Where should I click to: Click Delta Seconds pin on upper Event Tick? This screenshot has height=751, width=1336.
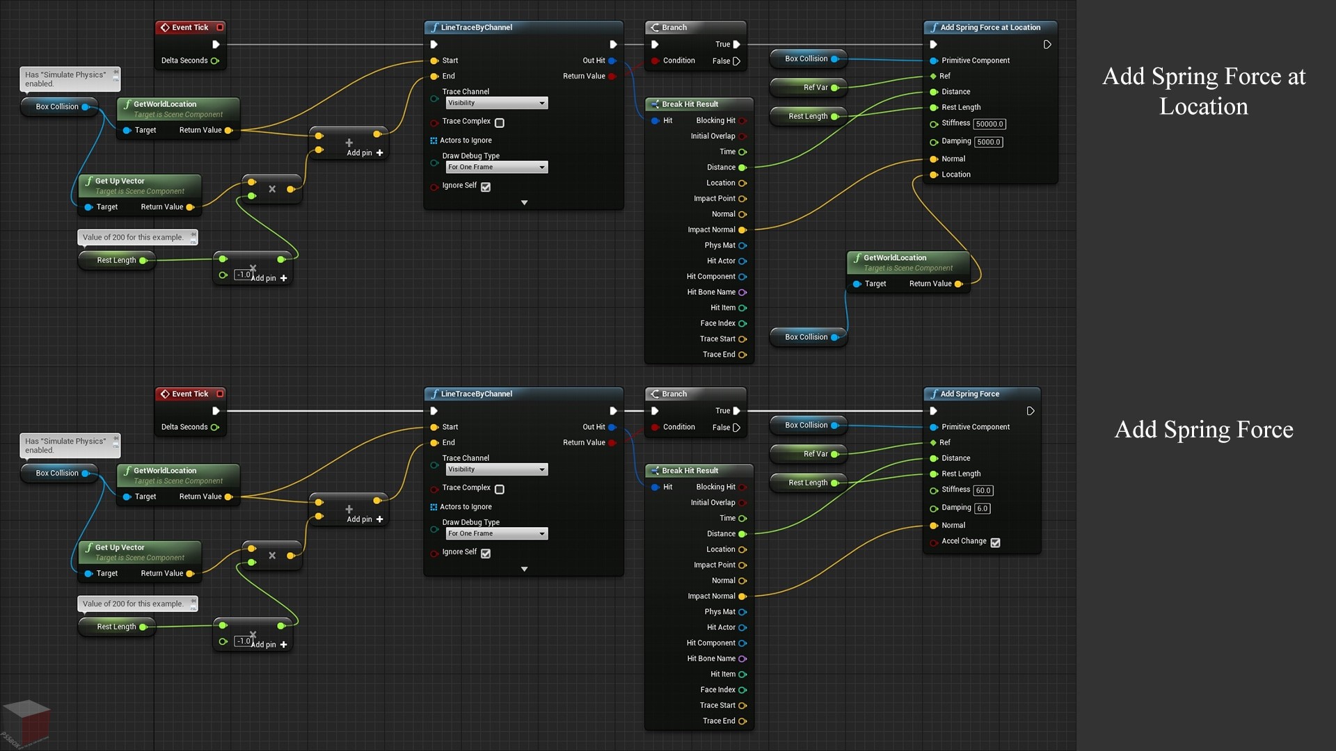215,60
